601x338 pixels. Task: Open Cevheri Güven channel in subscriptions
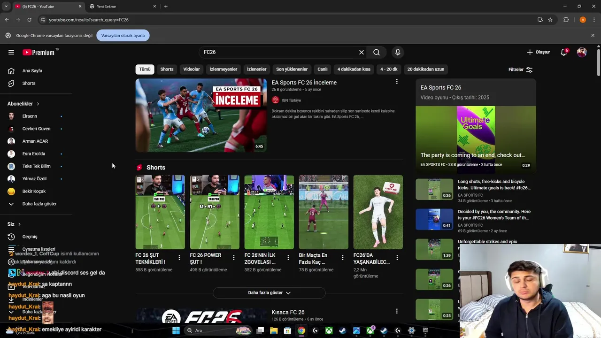[35, 129]
